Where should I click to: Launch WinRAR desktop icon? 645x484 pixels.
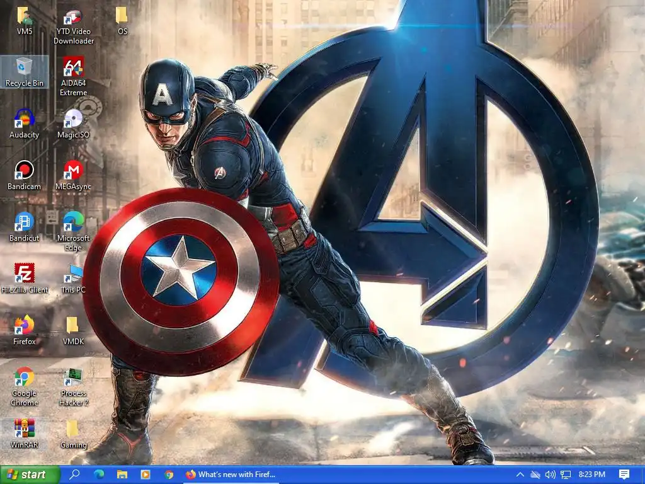[x=25, y=434]
